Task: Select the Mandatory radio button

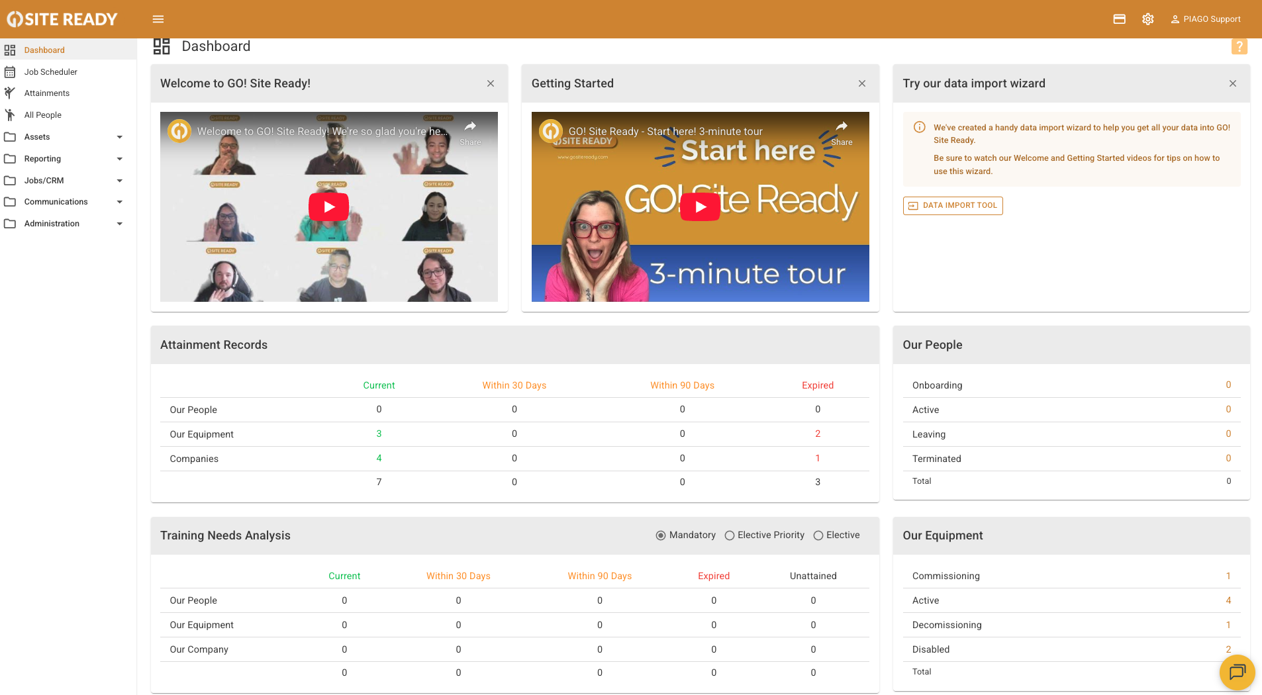Action: pos(661,535)
